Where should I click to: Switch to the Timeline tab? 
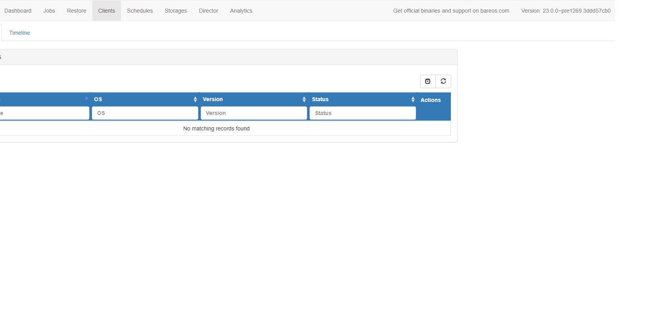[19, 33]
